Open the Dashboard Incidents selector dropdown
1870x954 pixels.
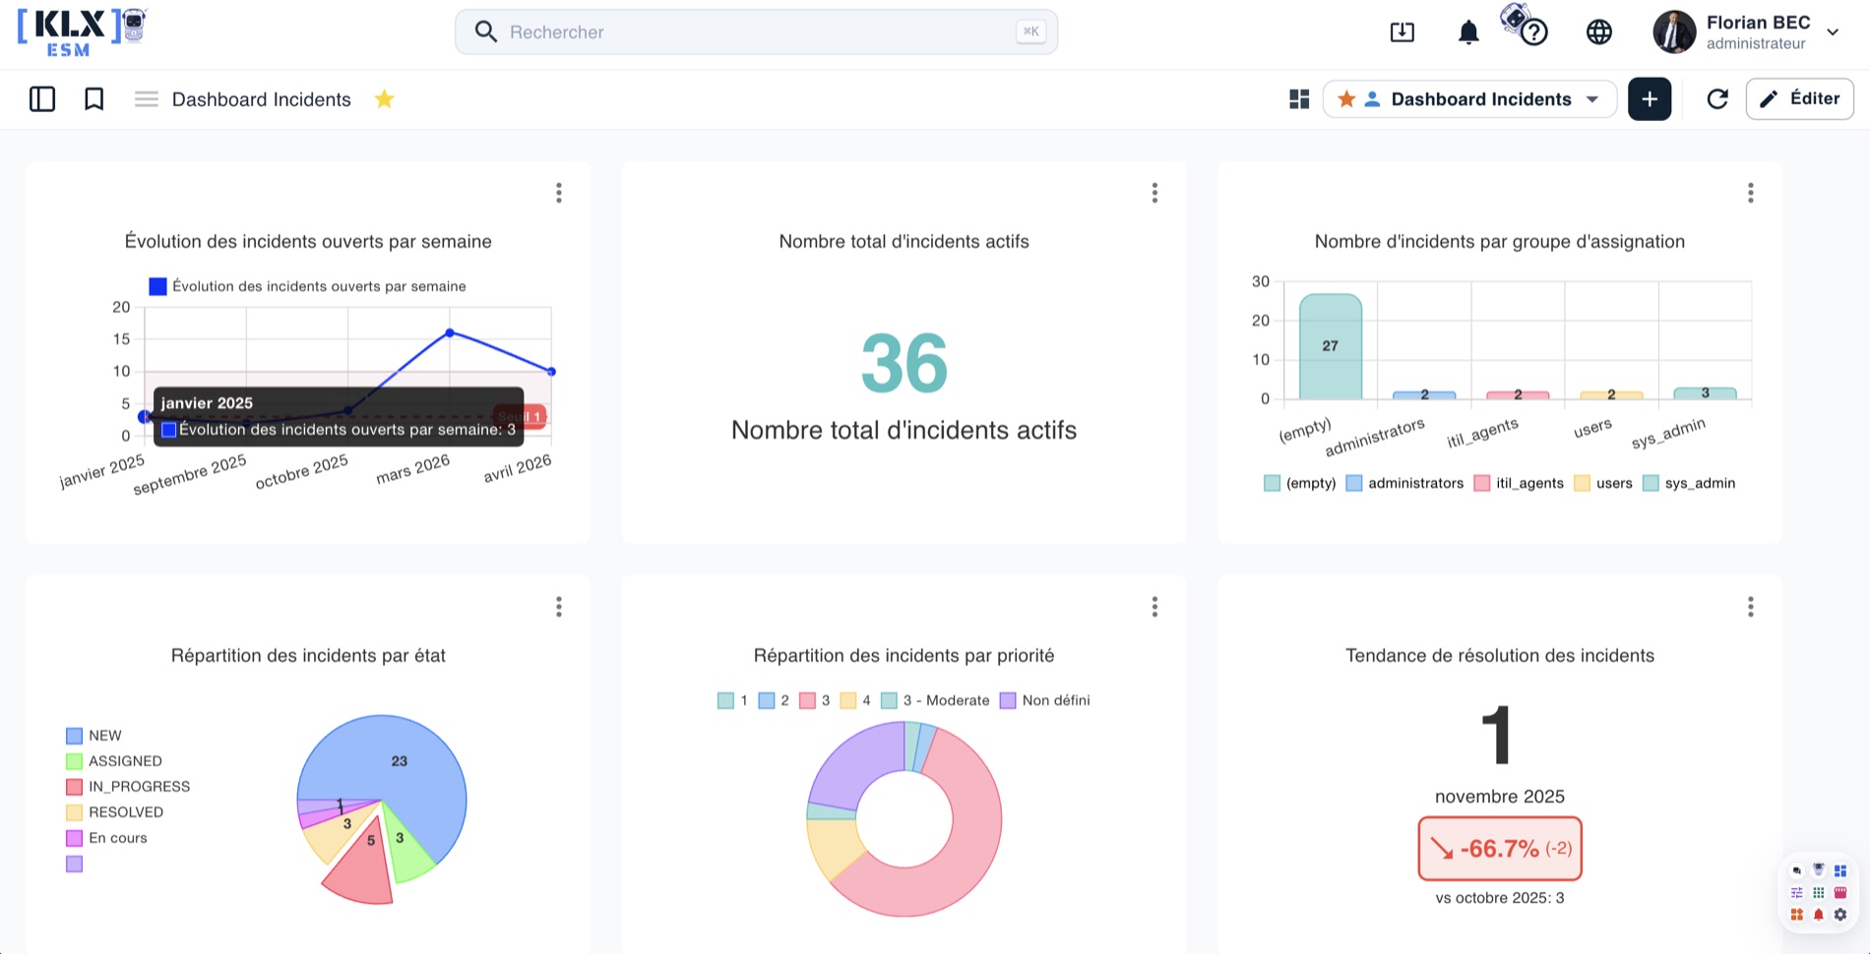[1468, 99]
